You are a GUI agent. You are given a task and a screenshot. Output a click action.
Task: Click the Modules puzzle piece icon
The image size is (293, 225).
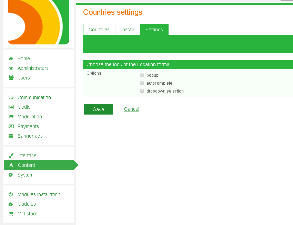(x=11, y=204)
